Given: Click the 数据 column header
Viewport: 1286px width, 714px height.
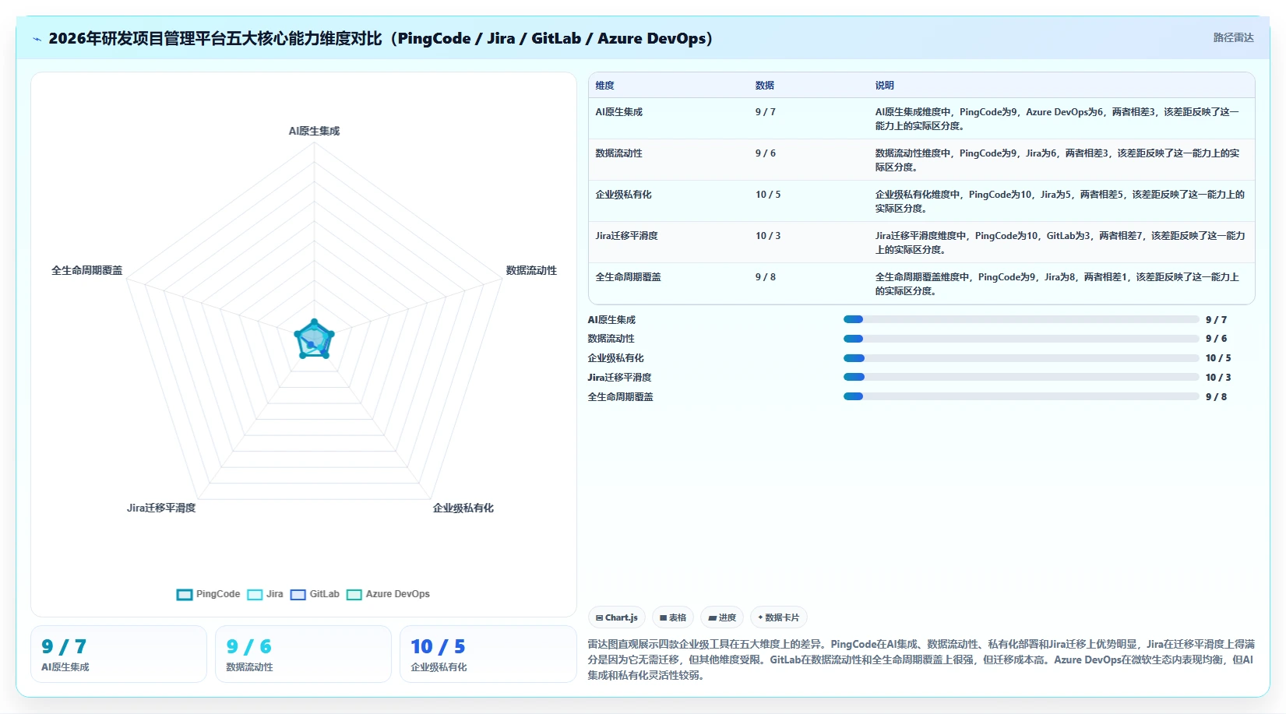Looking at the screenshot, I should tap(764, 86).
